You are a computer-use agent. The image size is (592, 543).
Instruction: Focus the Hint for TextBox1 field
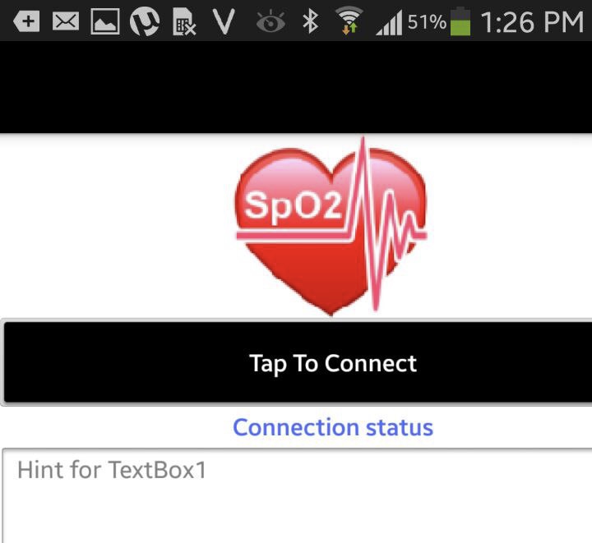[297, 495]
